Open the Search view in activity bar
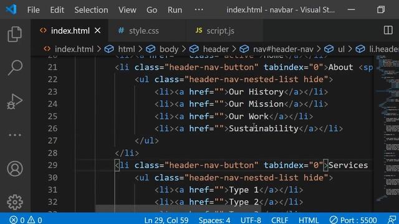This screenshot has height=224, width=399. [x=15, y=68]
